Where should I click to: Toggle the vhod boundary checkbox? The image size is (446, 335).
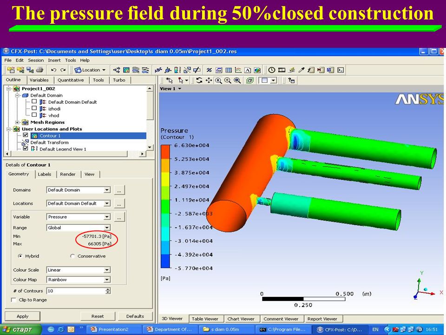click(x=34, y=115)
